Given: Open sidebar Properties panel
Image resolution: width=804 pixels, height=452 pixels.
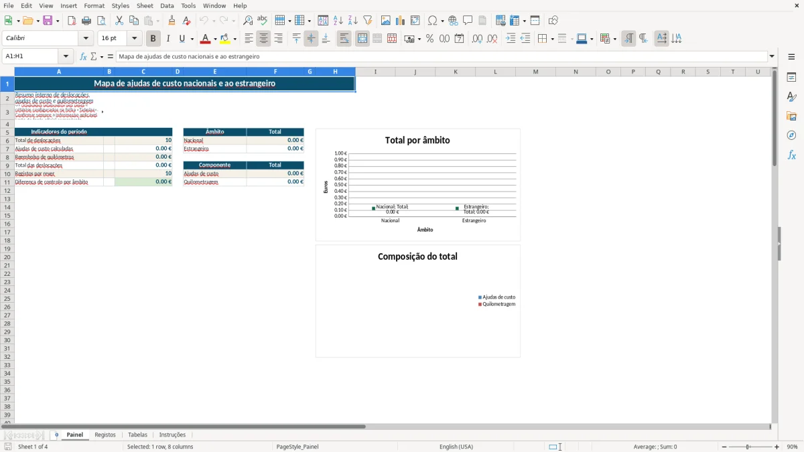Looking at the screenshot, I should click(x=791, y=78).
